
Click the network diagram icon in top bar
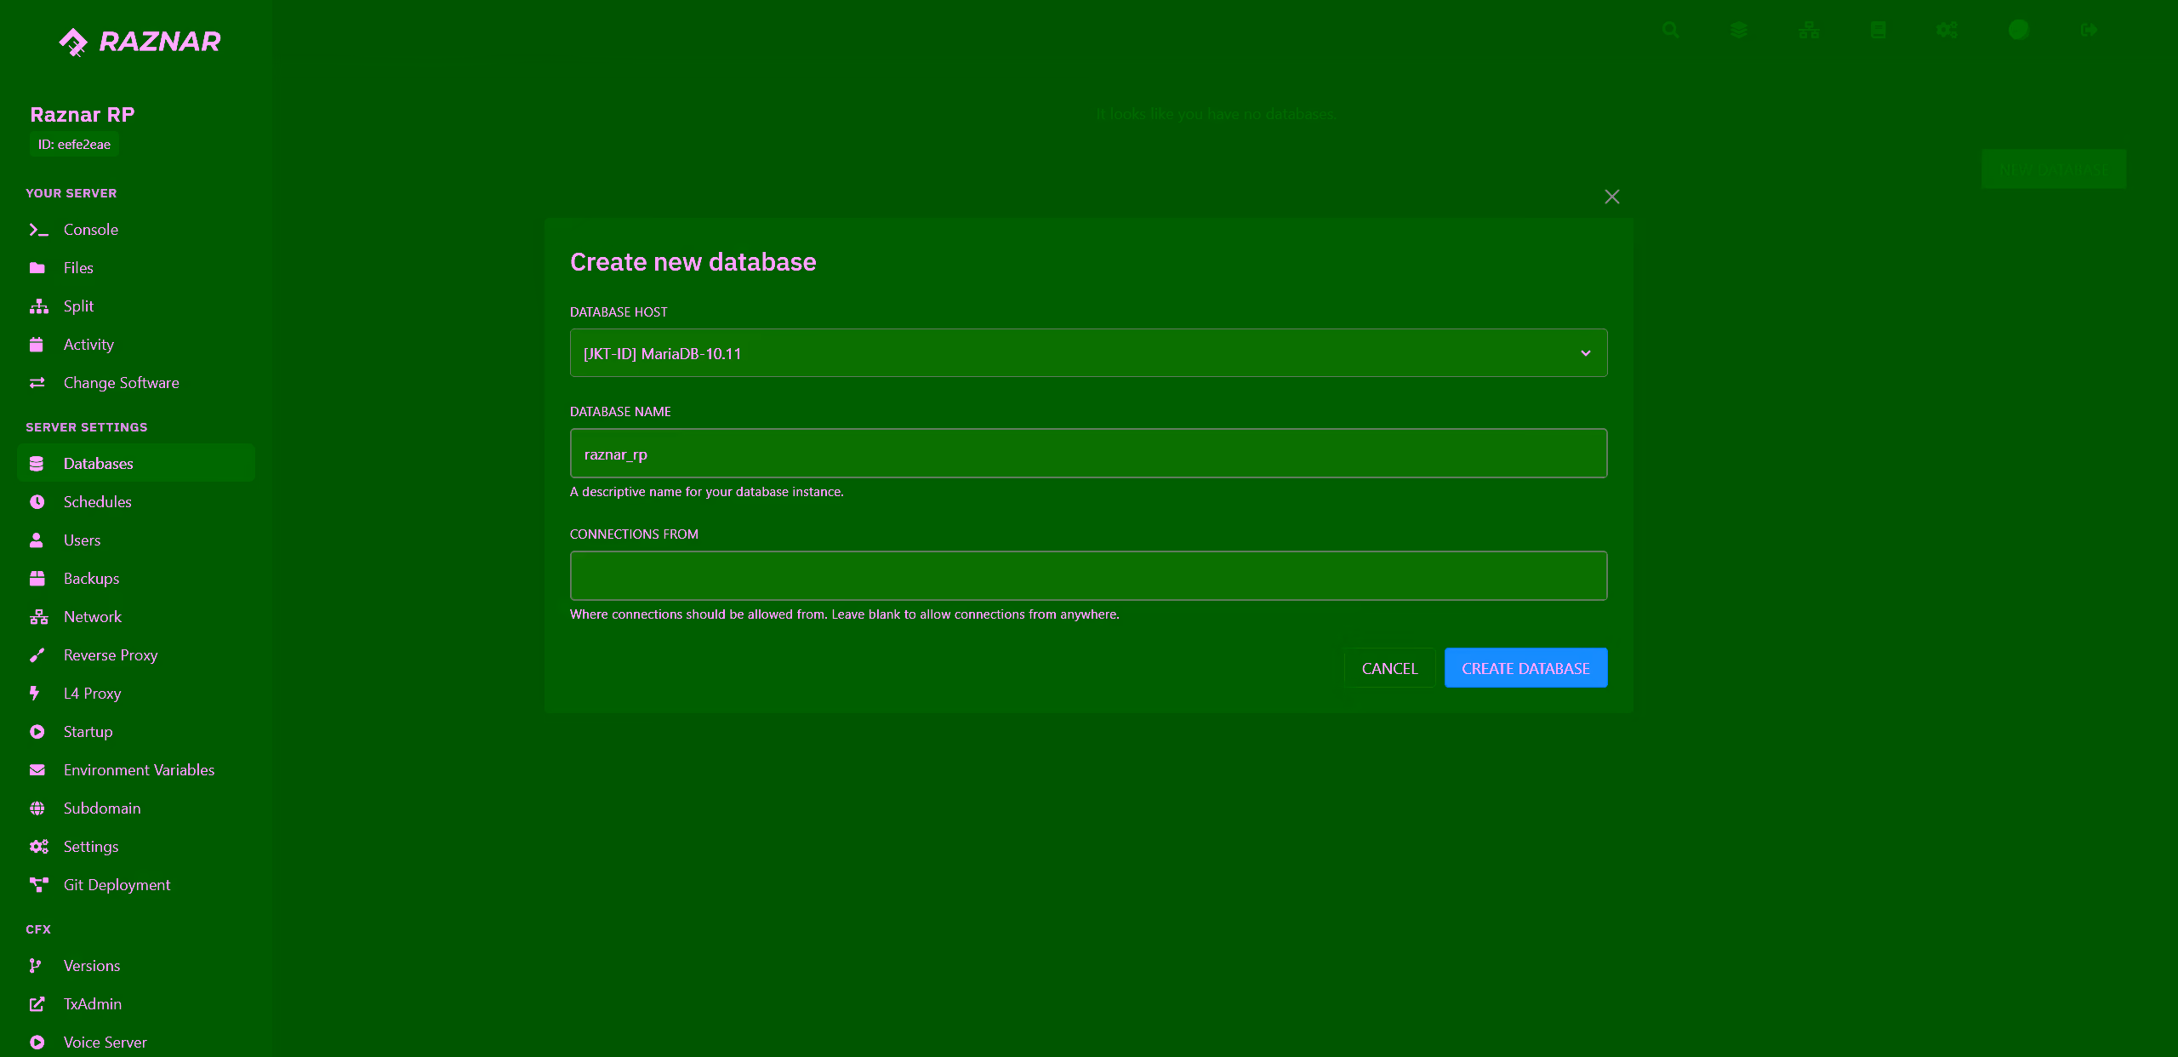pos(1809,31)
